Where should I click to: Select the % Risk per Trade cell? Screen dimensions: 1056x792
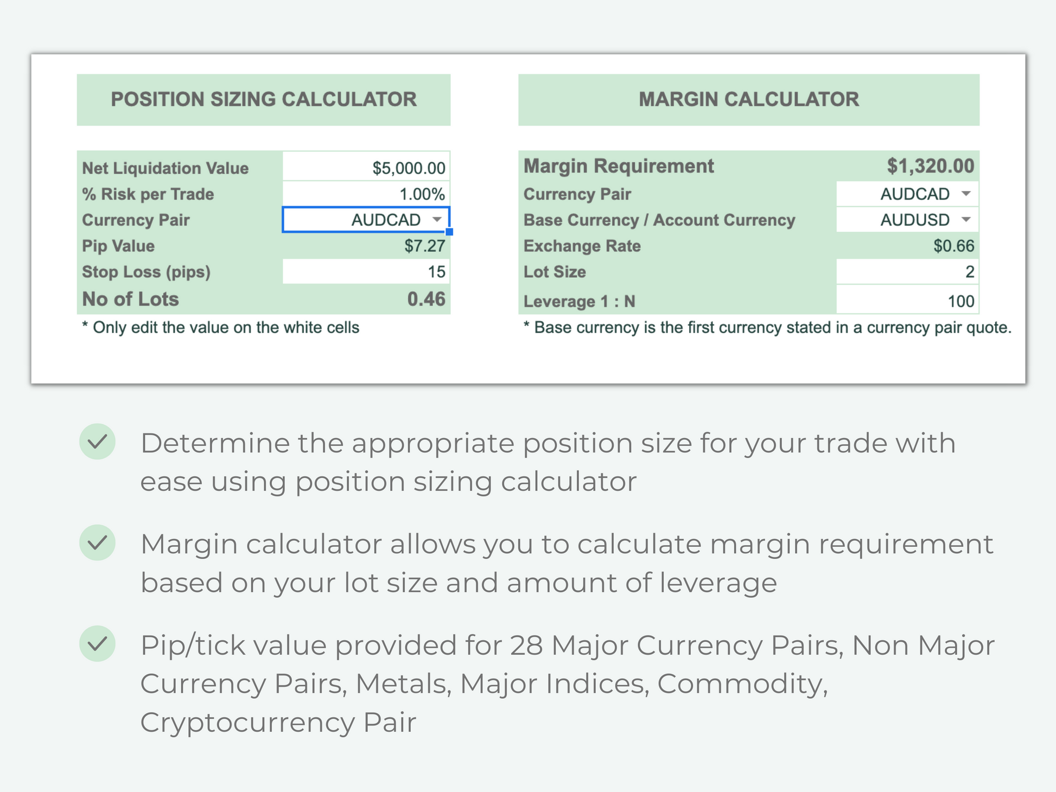366,194
